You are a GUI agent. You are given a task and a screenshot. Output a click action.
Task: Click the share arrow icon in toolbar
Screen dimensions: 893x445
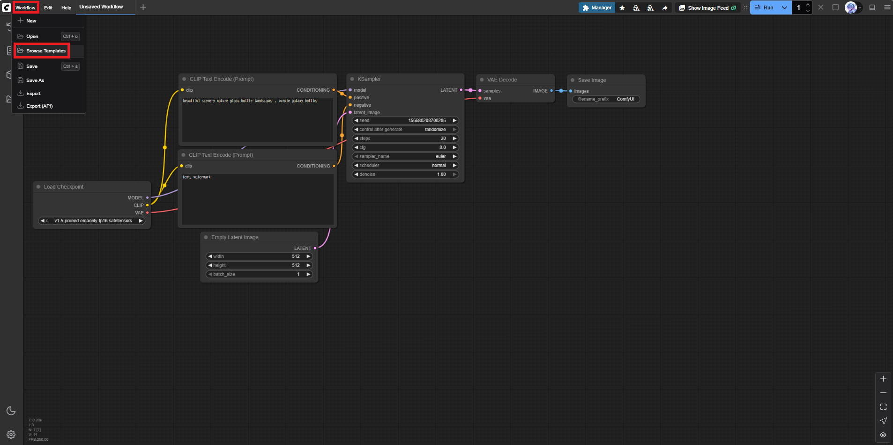coord(664,8)
